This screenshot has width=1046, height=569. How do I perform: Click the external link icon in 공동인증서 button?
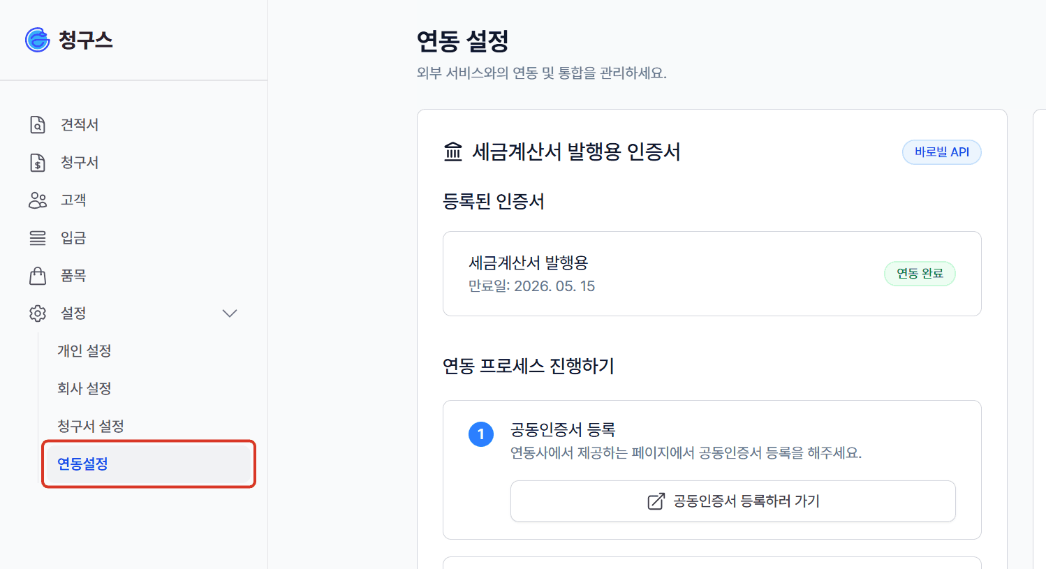656,501
